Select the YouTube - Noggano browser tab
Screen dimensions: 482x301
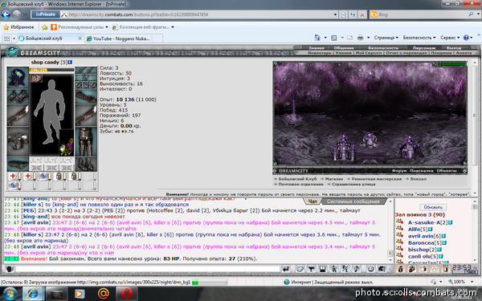118,39
